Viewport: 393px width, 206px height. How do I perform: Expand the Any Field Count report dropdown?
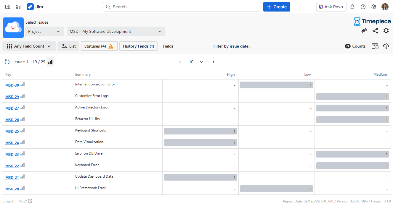(x=29, y=46)
